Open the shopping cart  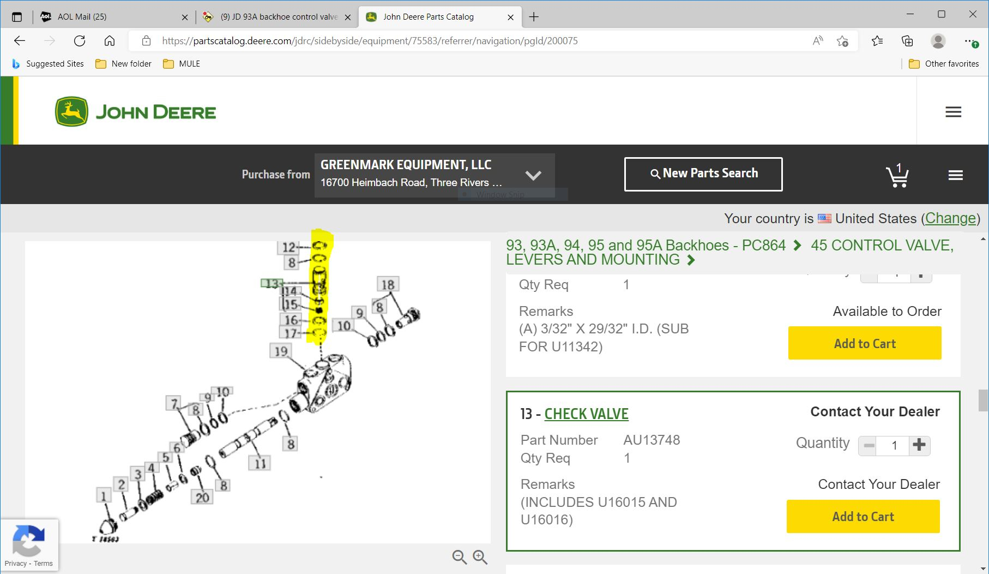pos(897,175)
